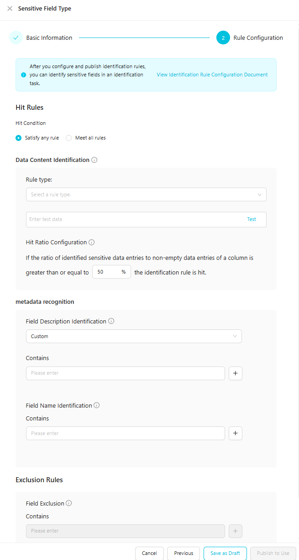Open View Identification Rule Configuration Document link
This screenshot has width=299, height=560.
click(212, 75)
